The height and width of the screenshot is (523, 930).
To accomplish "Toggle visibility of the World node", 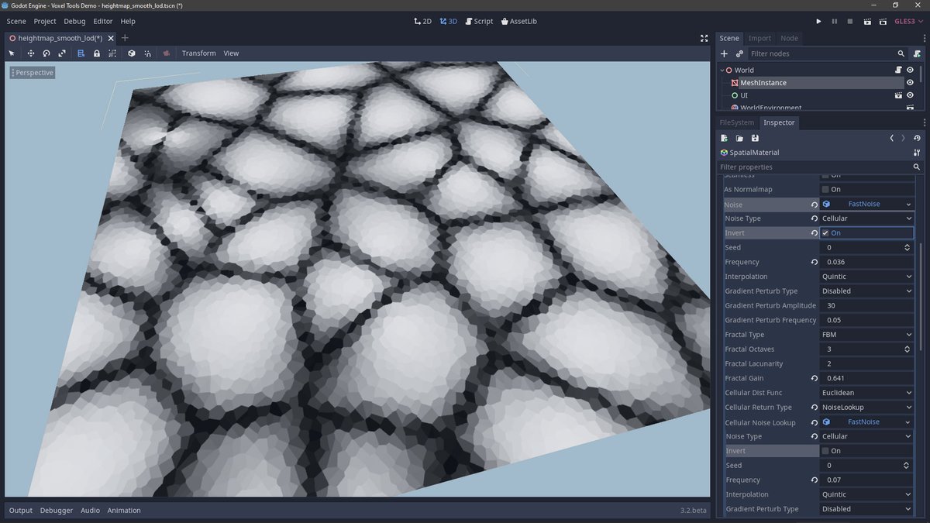I will (910, 70).
